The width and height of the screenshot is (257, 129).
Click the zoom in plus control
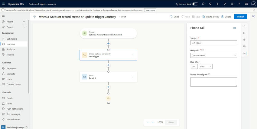(153, 122)
